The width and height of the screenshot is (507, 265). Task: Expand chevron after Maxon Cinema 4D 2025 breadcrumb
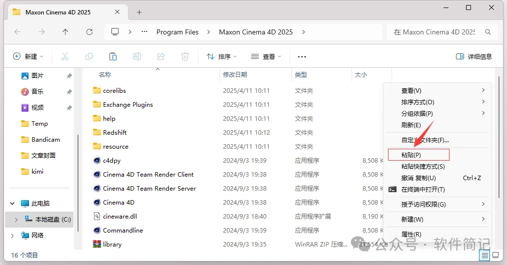point(303,32)
